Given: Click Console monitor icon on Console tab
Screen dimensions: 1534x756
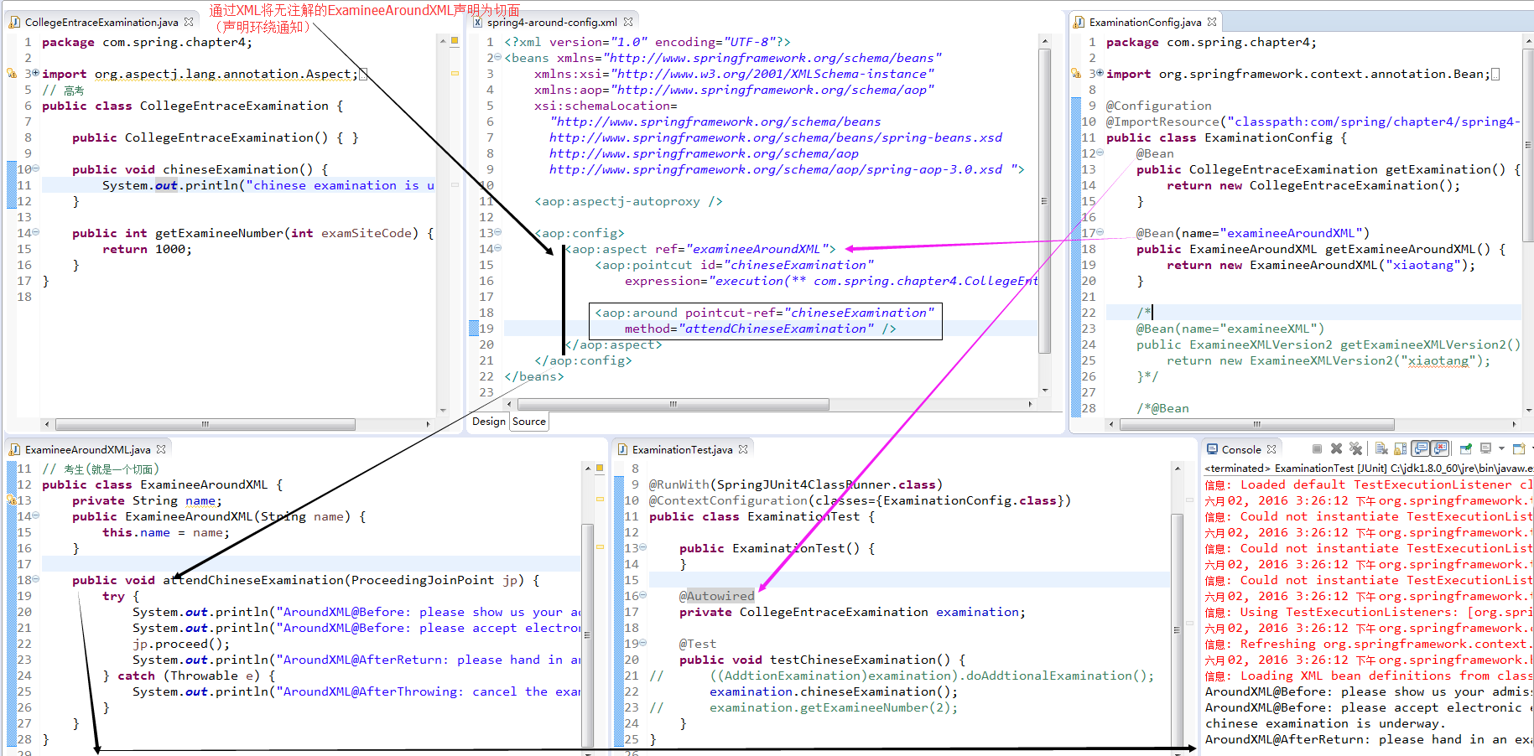Looking at the screenshot, I should pos(1212,449).
